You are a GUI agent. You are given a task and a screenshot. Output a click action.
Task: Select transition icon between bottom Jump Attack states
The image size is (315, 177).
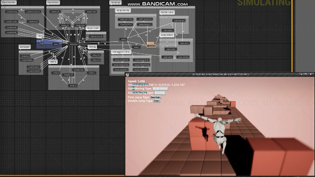click(174, 58)
